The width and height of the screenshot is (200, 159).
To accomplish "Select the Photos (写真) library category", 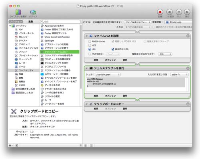I will coord(19,74).
